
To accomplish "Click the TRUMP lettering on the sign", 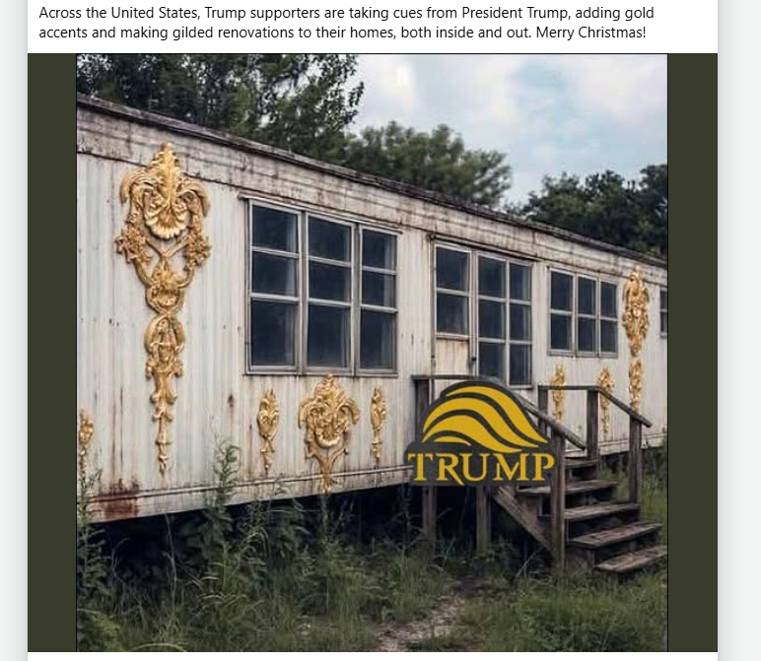I will click(480, 467).
